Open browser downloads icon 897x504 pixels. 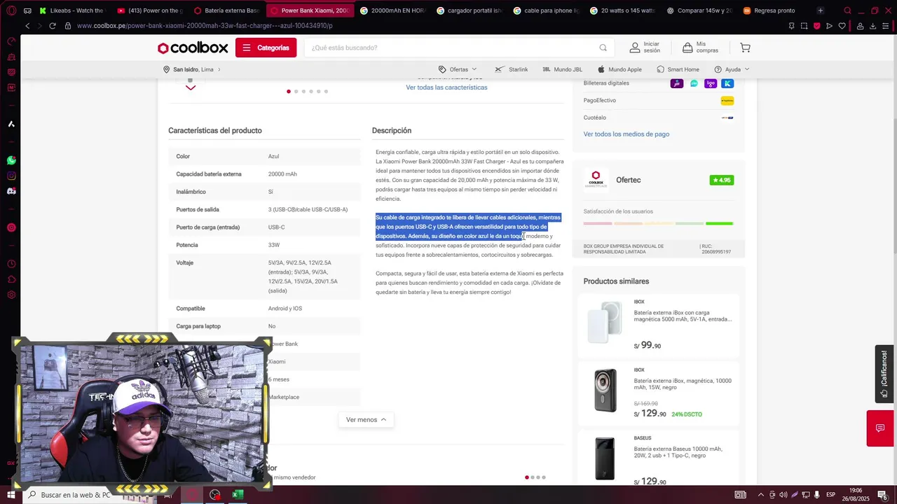click(x=873, y=26)
